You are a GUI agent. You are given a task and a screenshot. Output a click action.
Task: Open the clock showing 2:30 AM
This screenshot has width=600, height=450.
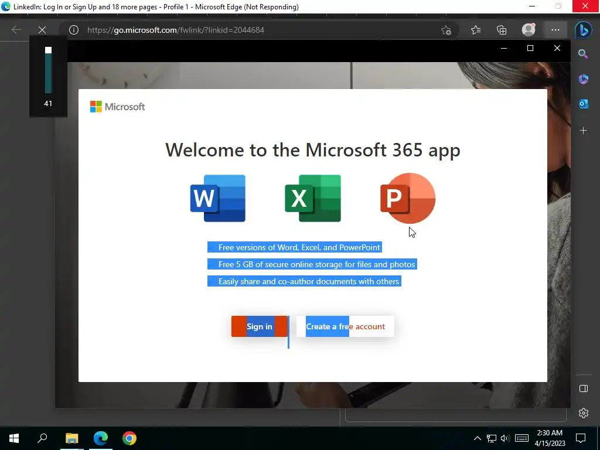pos(550,438)
